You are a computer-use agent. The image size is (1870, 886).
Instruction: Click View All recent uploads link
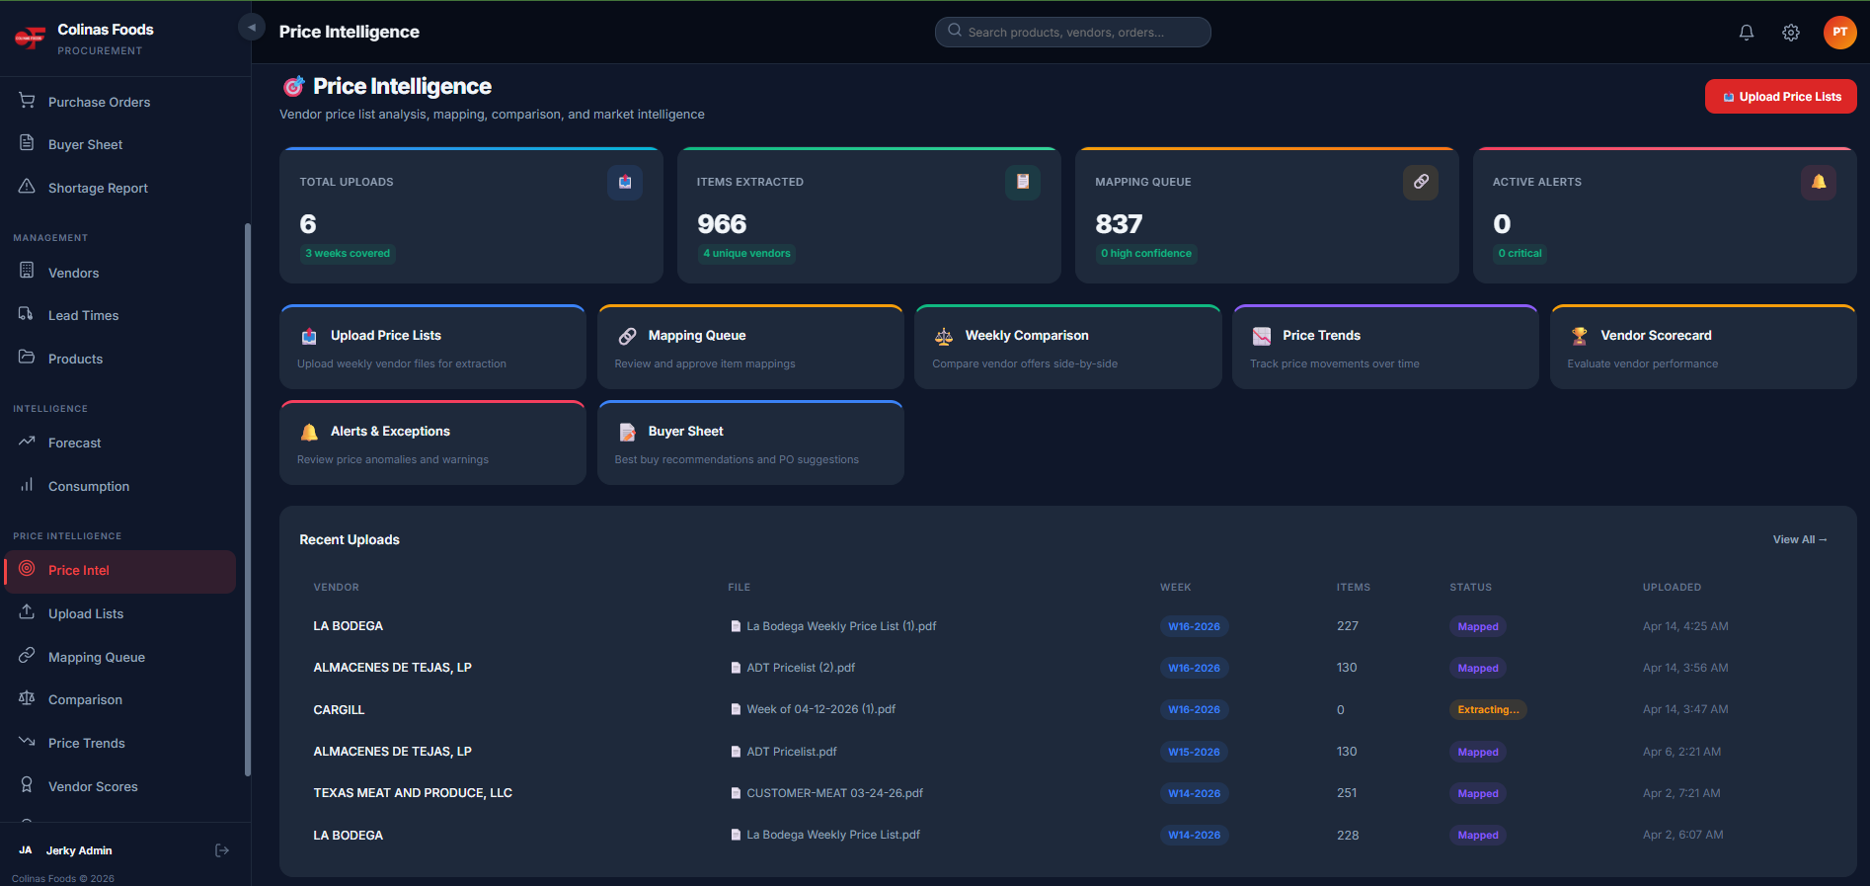[1800, 539]
